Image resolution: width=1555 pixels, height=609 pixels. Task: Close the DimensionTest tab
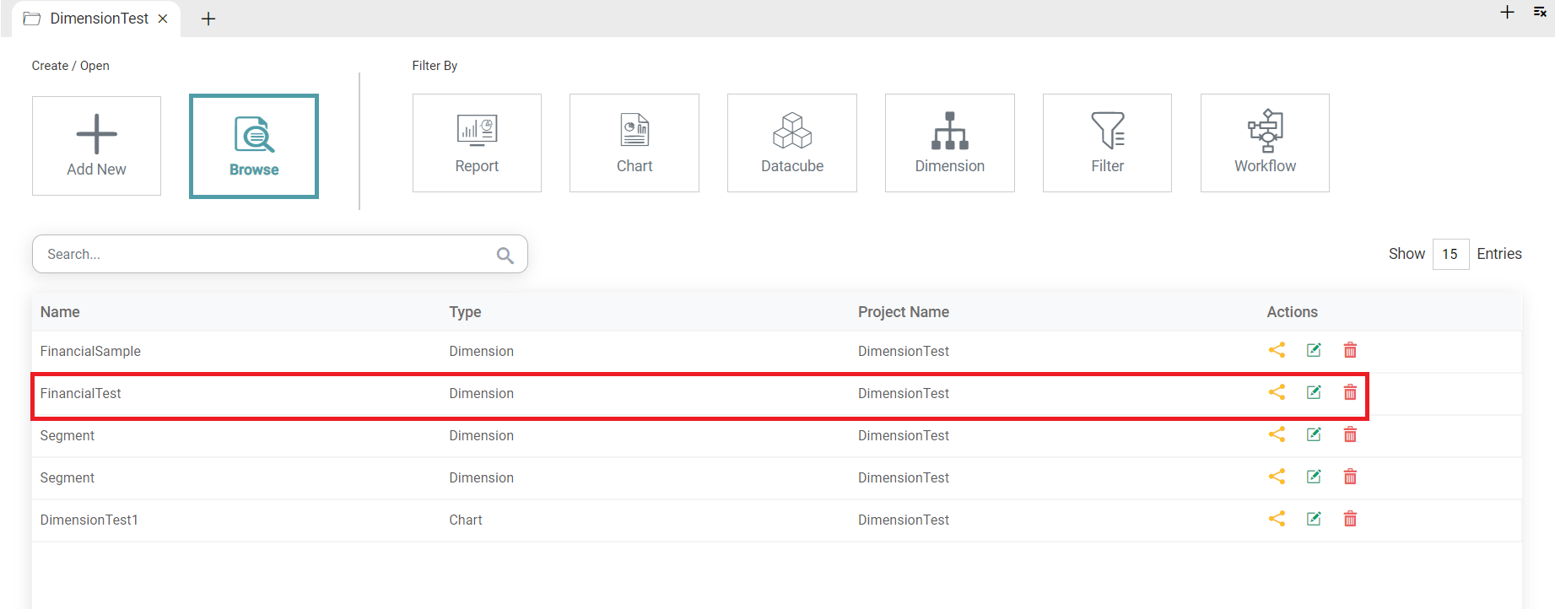(x=163, y=19)
